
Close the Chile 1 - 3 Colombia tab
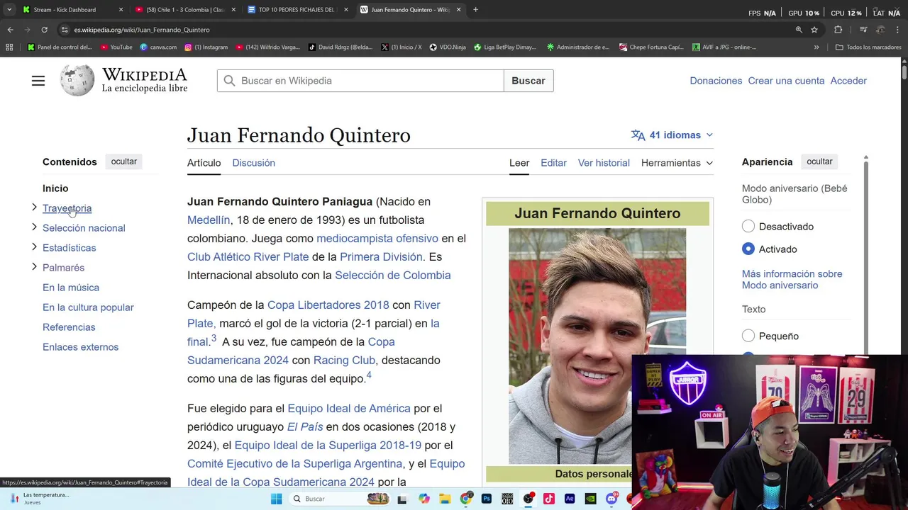[x=233, y=10]
